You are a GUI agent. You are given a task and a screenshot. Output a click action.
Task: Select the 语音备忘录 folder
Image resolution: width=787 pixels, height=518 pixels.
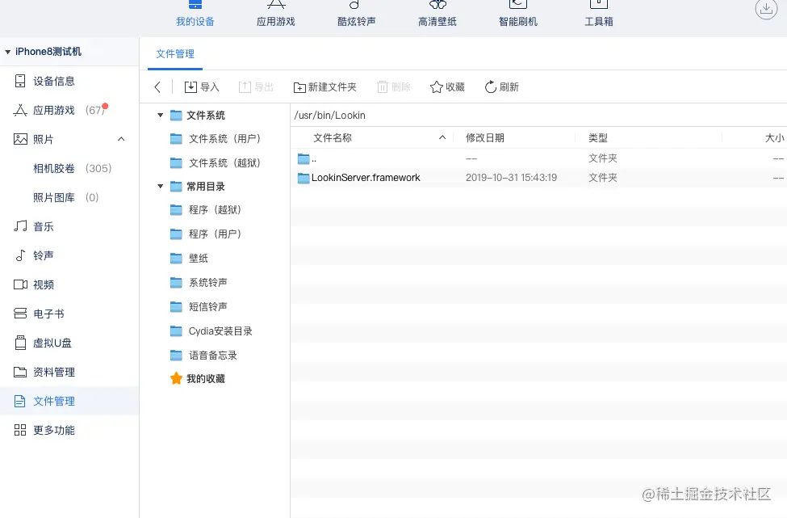click(203, 356)
